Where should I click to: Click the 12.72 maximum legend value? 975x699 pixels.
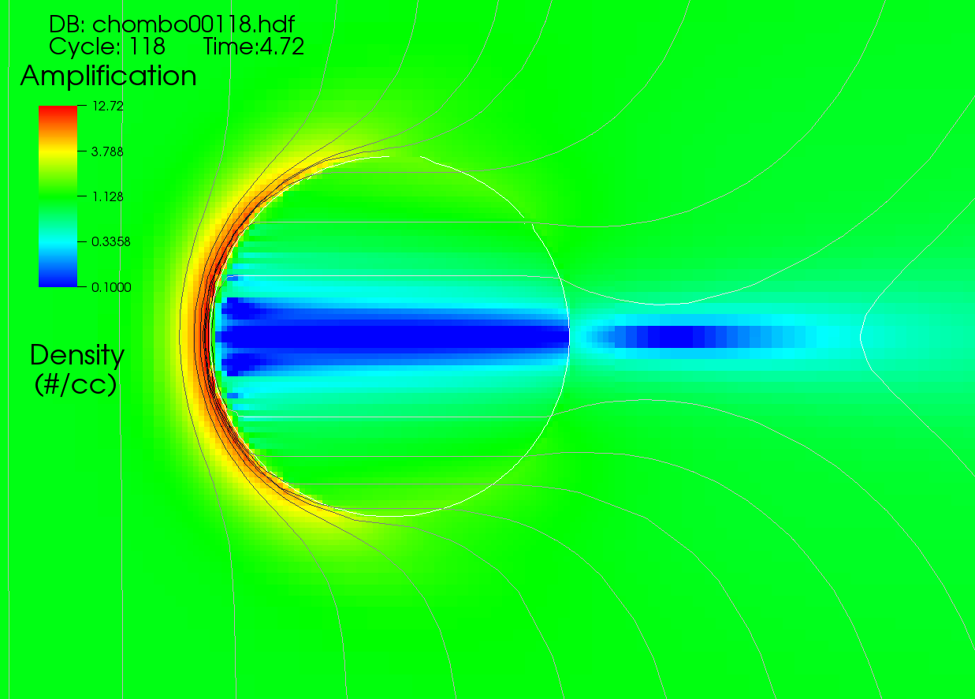108,106
